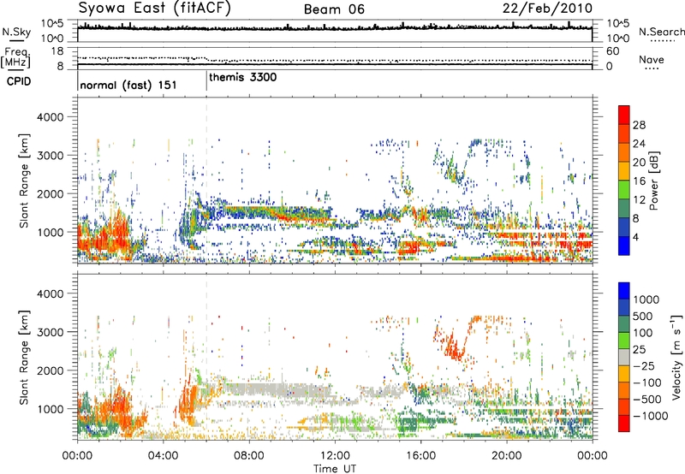Click the 'Power [dB]' colorbar label

pos(653,181)
